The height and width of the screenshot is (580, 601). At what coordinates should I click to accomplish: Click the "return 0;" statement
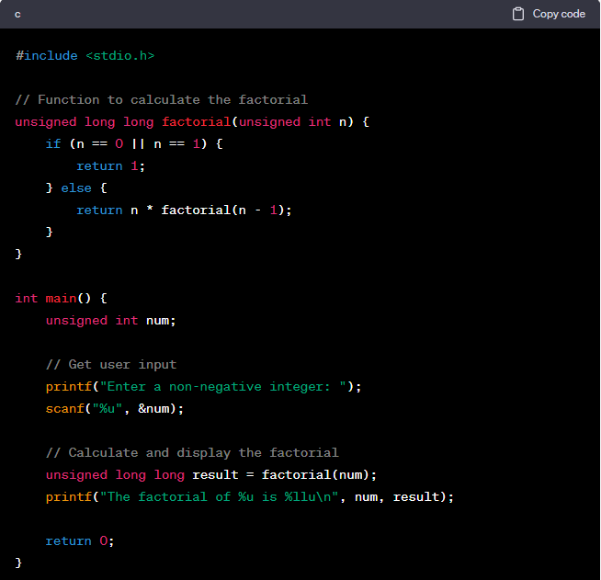[x=80, y=540]
